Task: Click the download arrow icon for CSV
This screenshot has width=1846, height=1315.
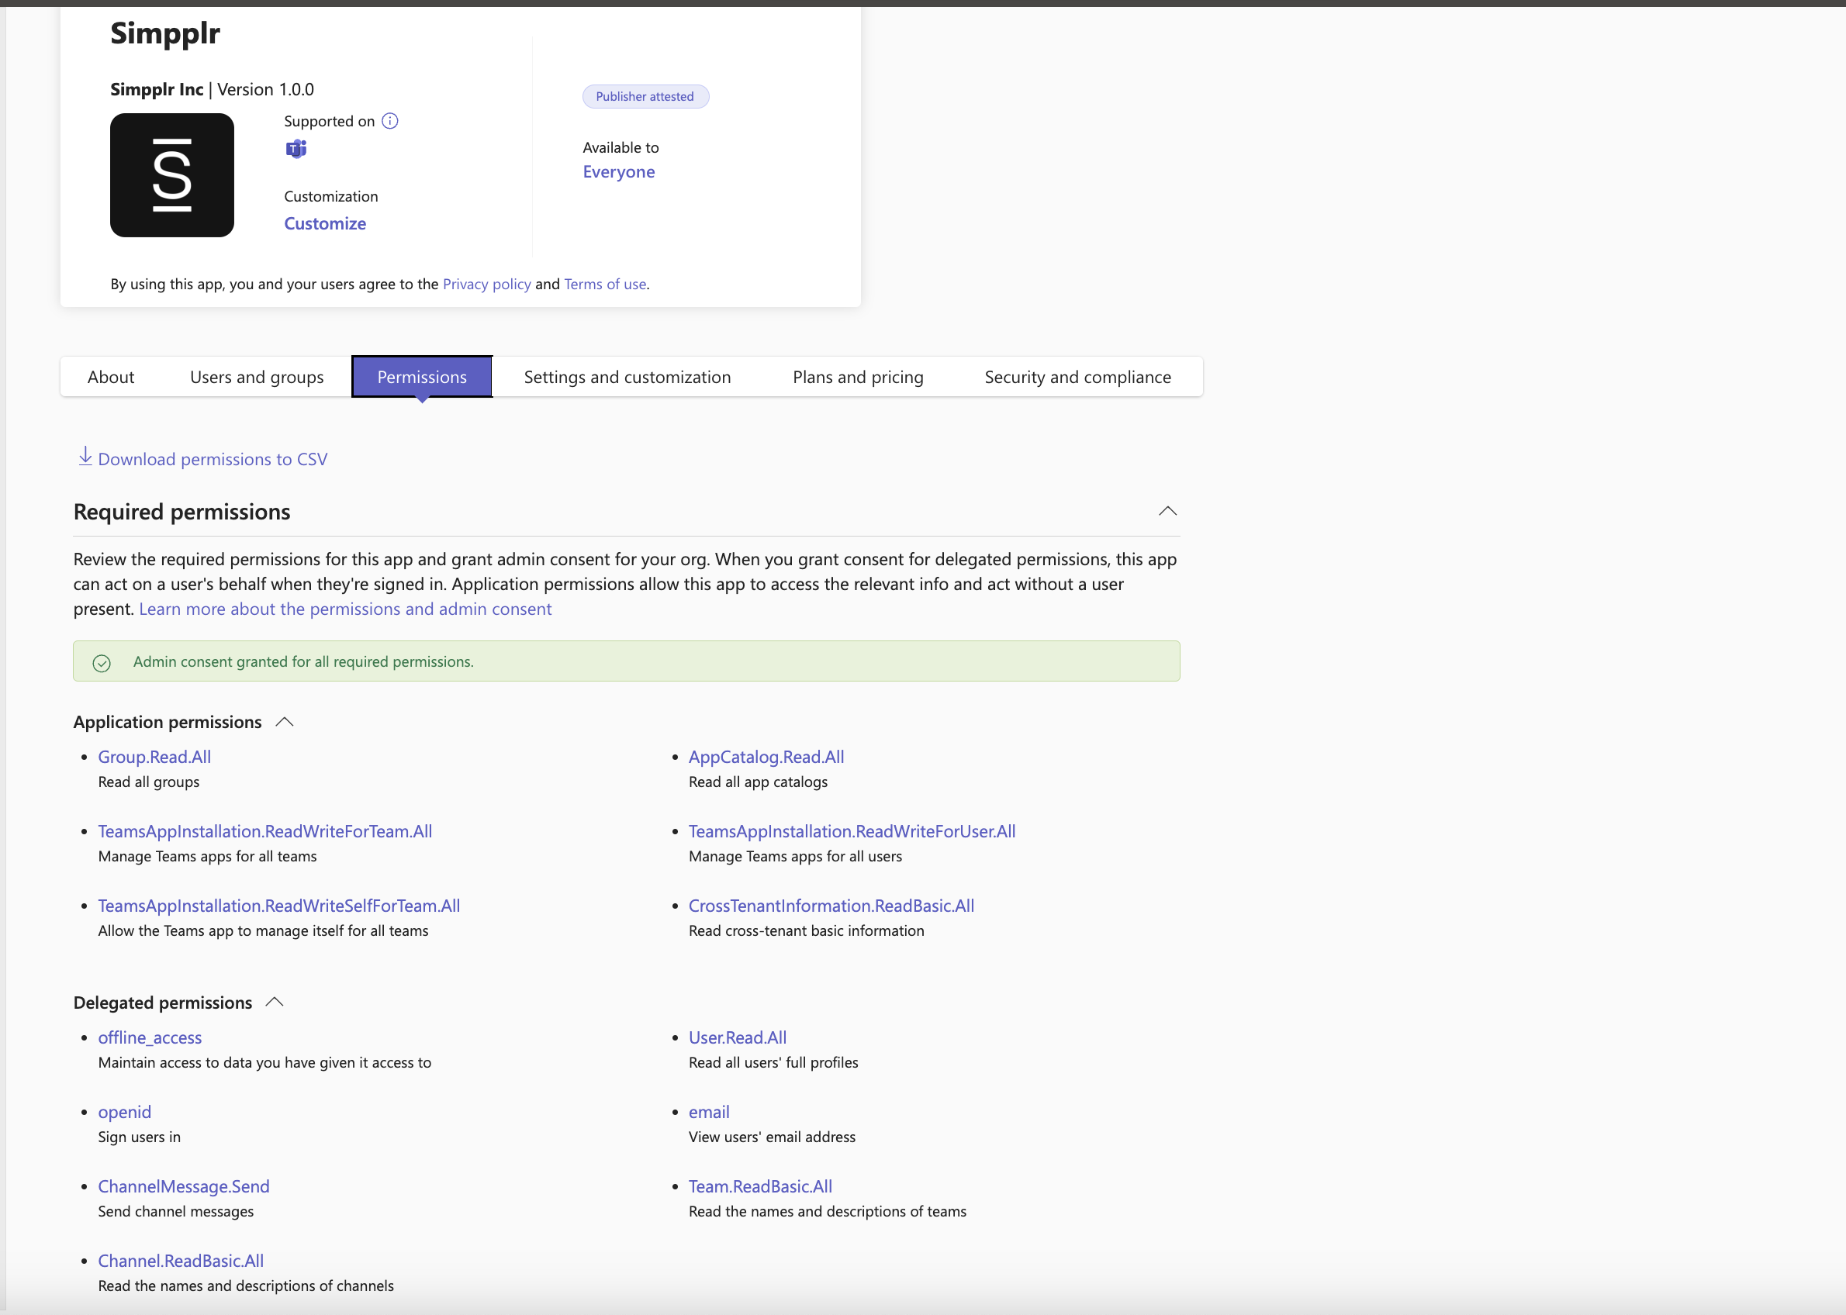Action: [x=85, y=457]
